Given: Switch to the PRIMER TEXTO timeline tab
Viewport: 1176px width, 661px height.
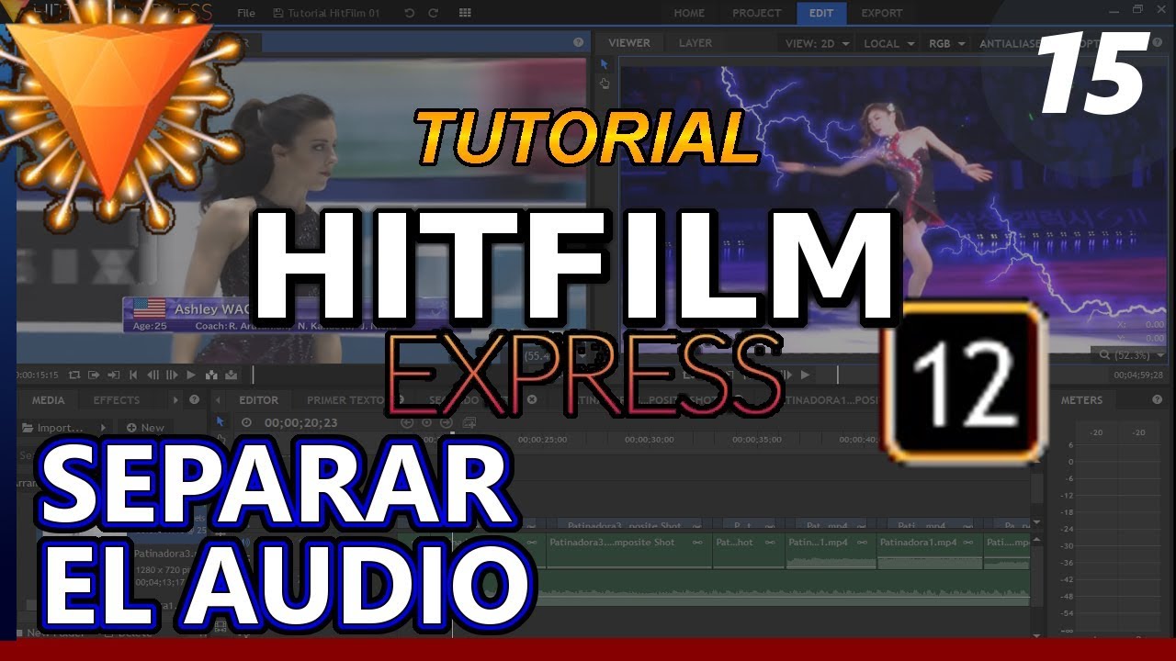Looking at the screenshot, I should click(345, 400).
